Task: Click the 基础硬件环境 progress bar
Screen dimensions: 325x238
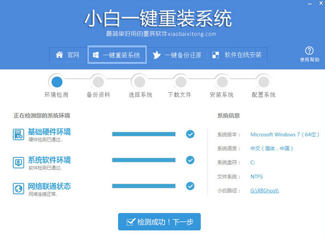Action: pos(143,134)
